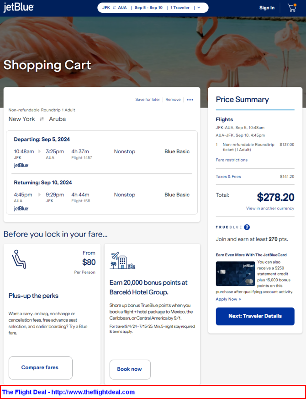
Task: Click the seat icon on perks card
Action: [19, 259]
